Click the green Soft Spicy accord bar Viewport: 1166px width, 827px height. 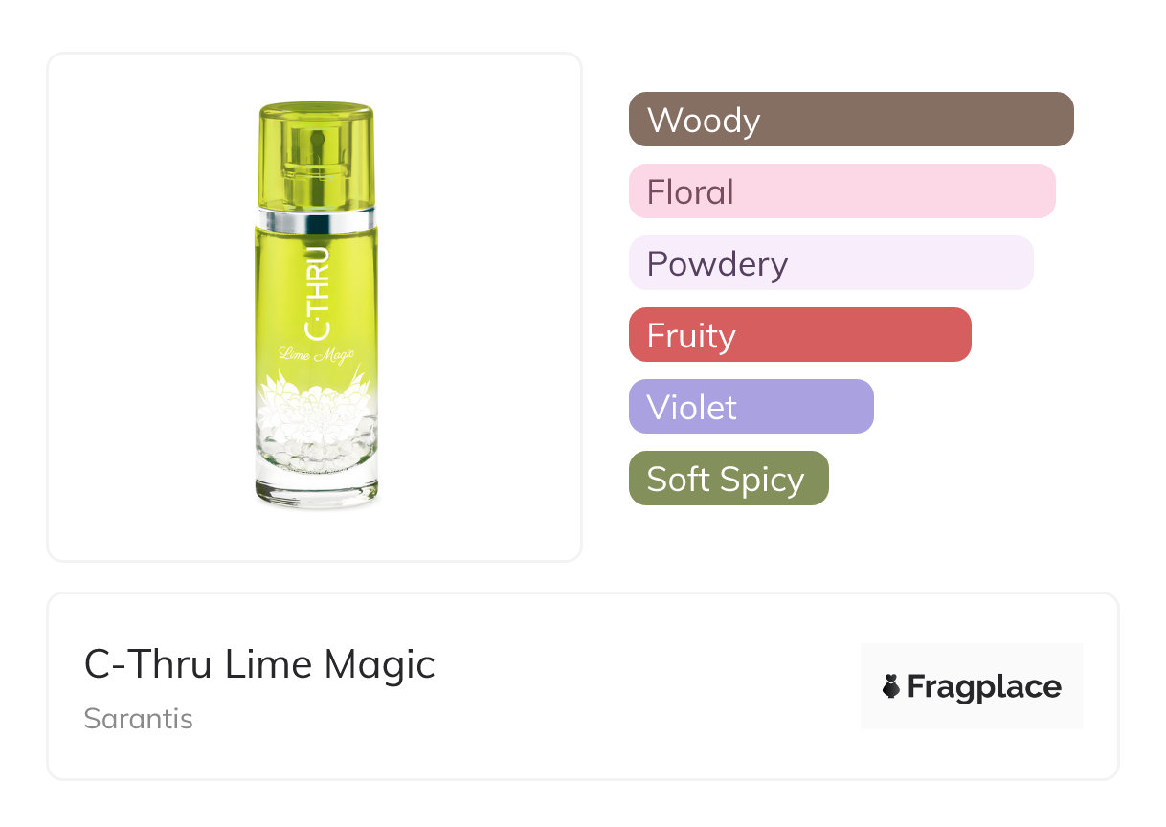click(x=729, y=479)
